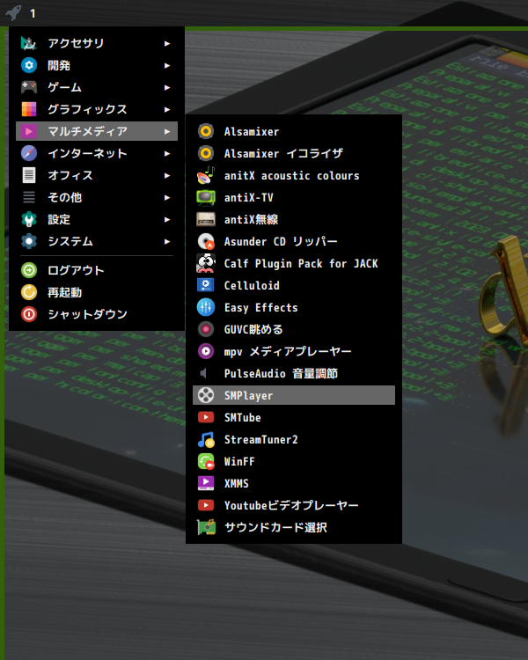Click the Asunder CD disc icon

pyautogui.click(x=206, y=241)
